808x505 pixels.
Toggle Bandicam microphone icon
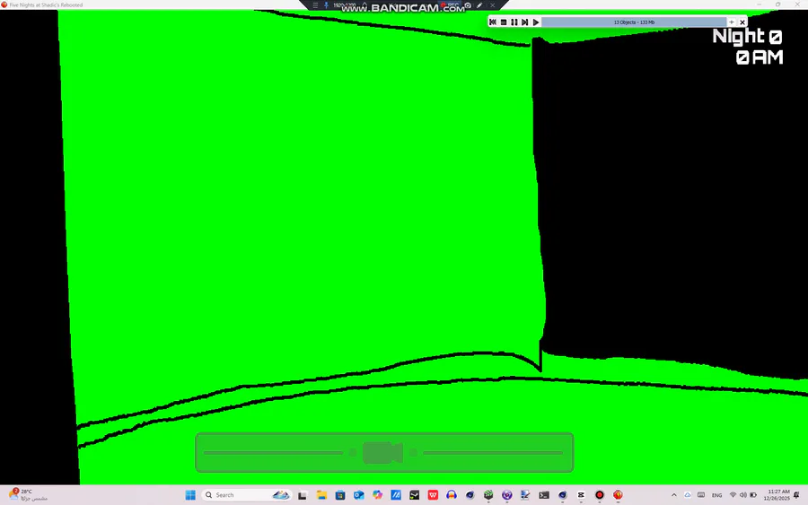pyautogui.click(x=326, y=5)
